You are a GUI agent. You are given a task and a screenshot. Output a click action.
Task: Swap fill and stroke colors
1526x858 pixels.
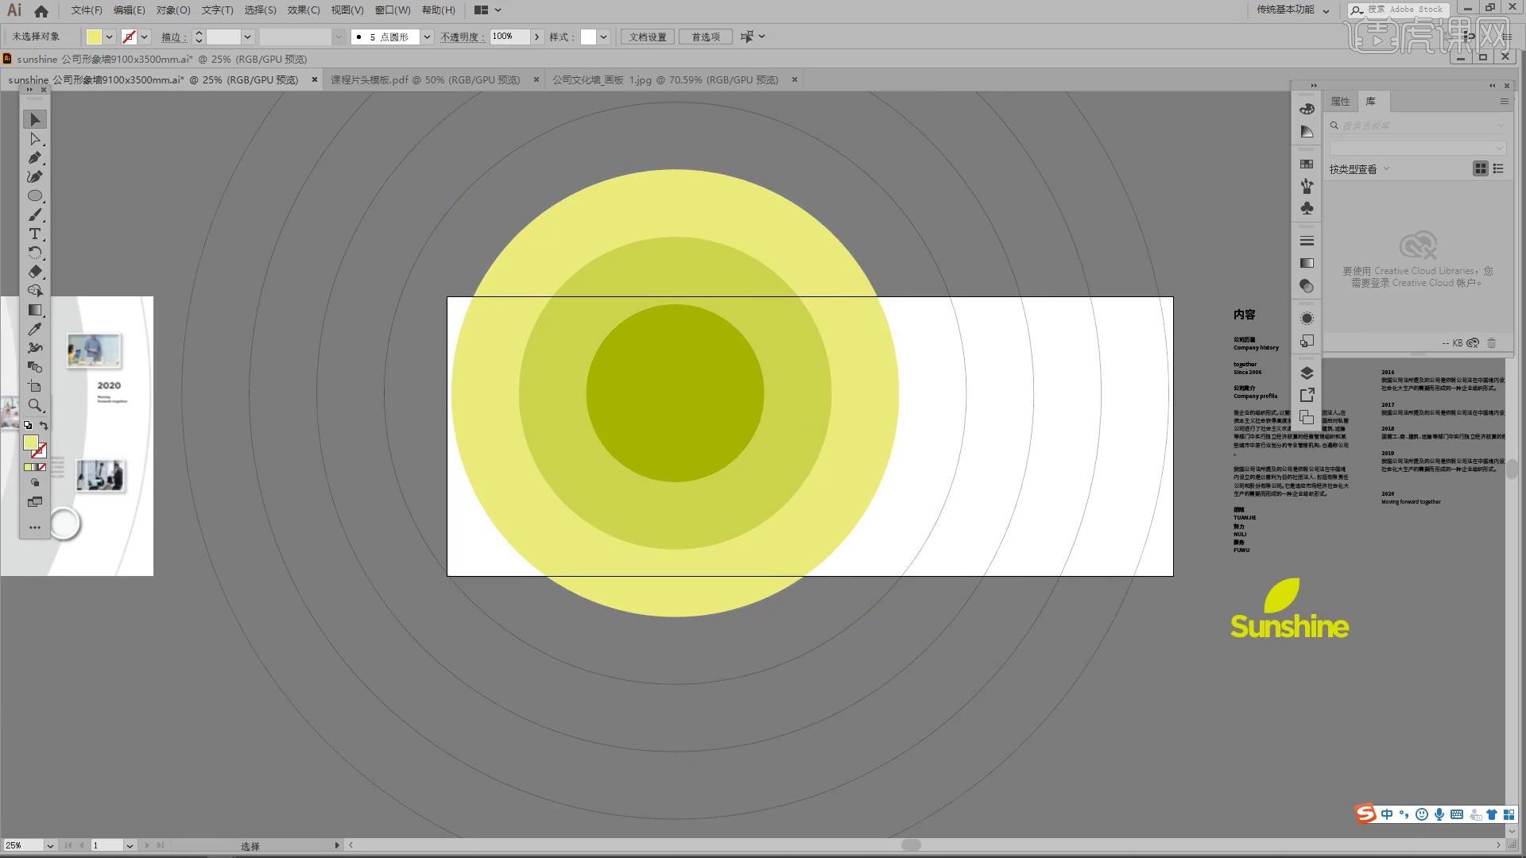[x=44, y=426]
